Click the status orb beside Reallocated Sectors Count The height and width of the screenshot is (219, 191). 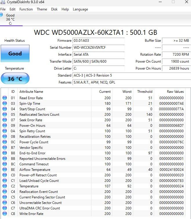[x=5, y=115]
